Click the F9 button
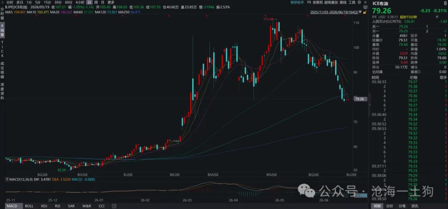 pyautogui.click(x=309, y=2)
